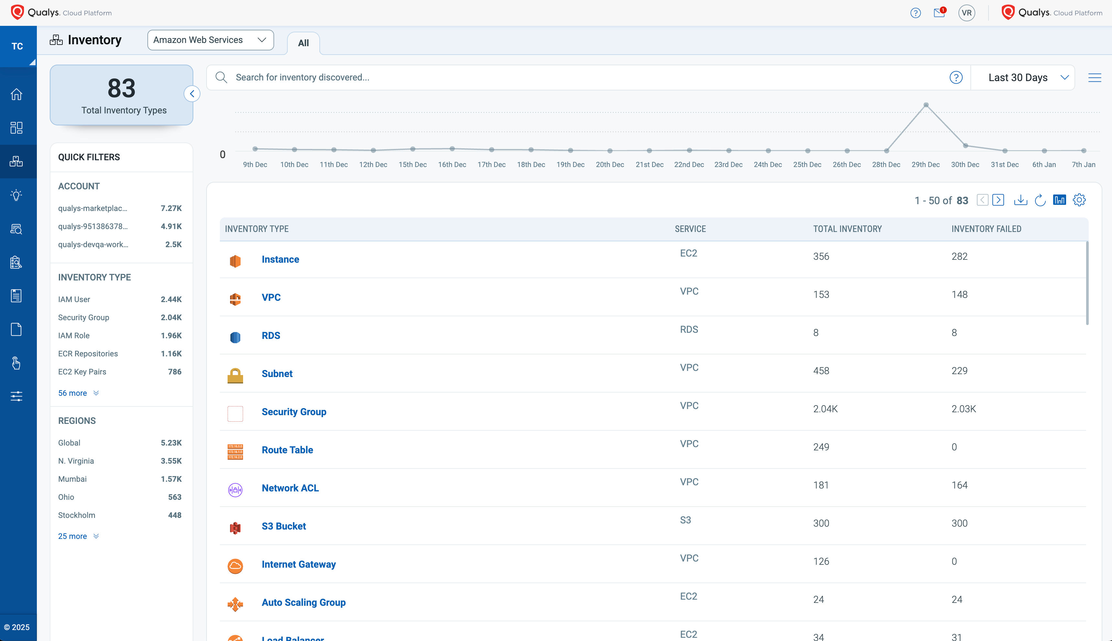Download the inventory list

[x=1021, y=200]
